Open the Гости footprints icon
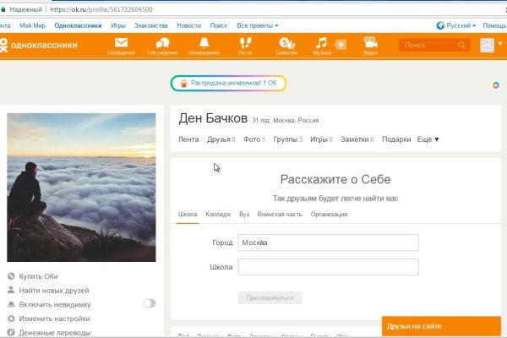 pos(245,44)
